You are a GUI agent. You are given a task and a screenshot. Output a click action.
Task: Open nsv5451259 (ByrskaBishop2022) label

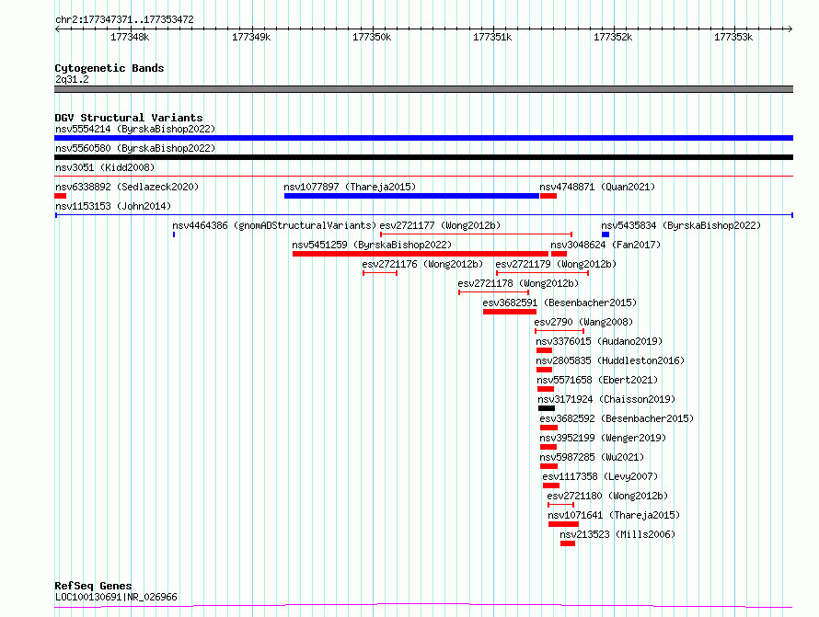click(x=372, y=245)
